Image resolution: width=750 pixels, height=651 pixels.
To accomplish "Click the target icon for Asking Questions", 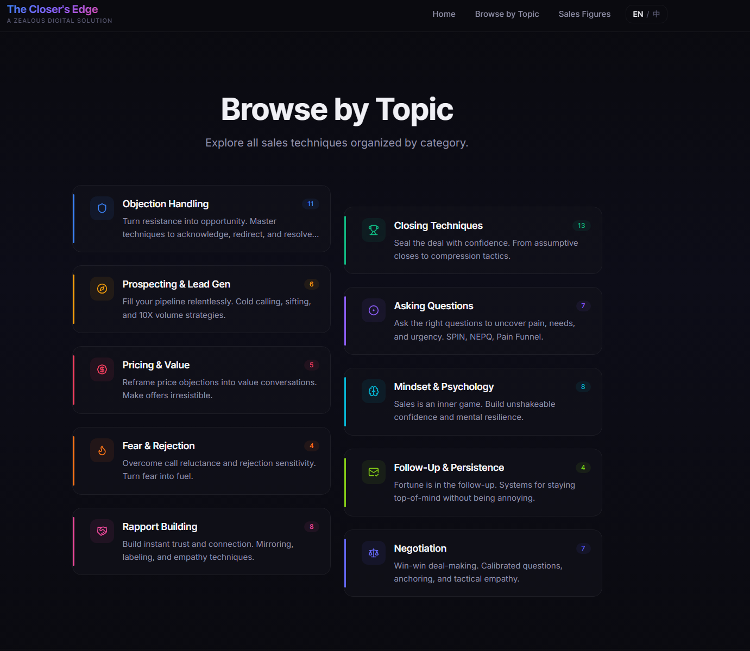I will click(x=374, y=310).
